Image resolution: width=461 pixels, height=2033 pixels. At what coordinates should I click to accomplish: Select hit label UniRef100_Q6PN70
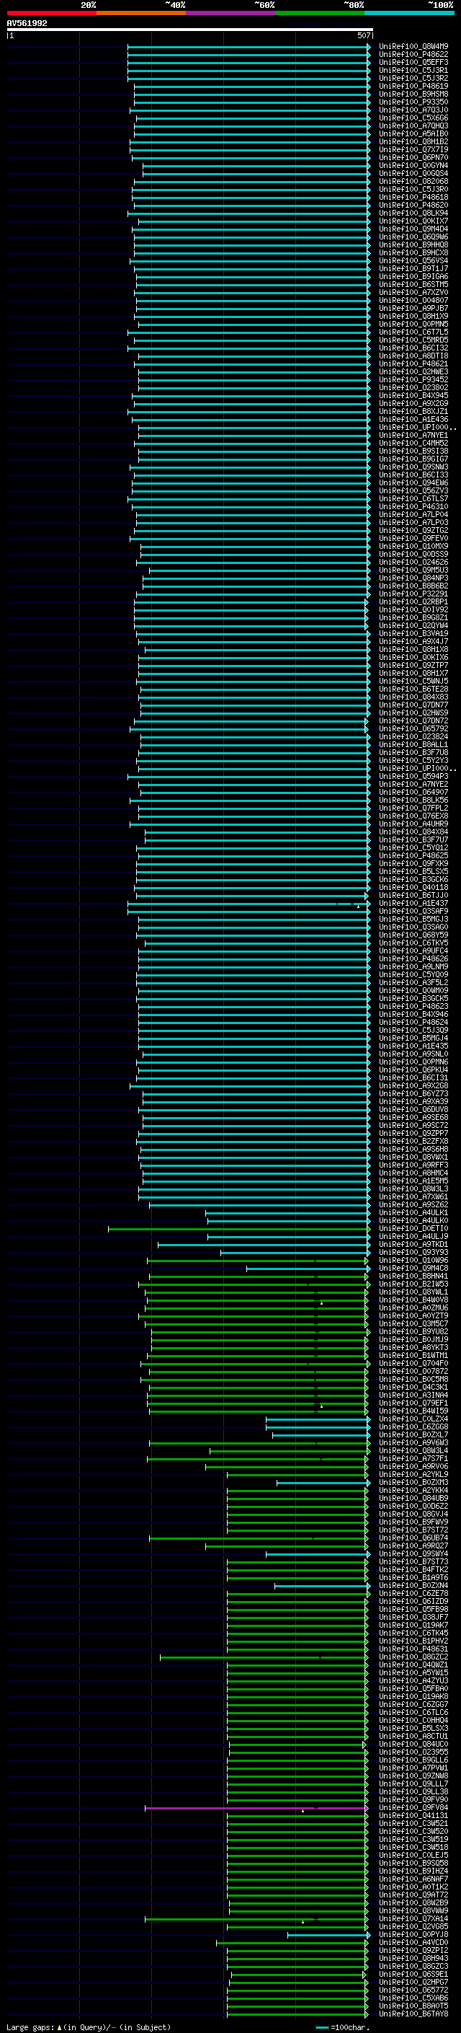tap(413, 158)
